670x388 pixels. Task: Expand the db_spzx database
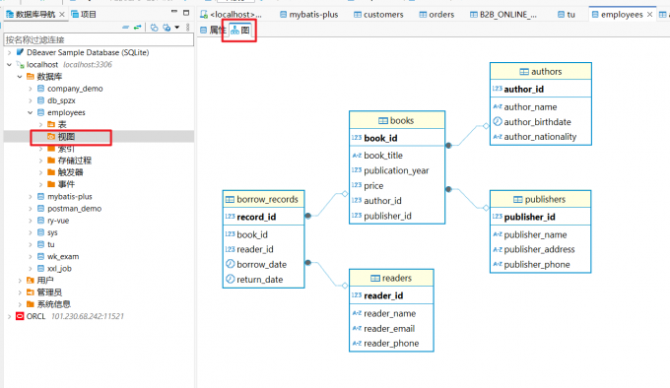pos(31,100)
